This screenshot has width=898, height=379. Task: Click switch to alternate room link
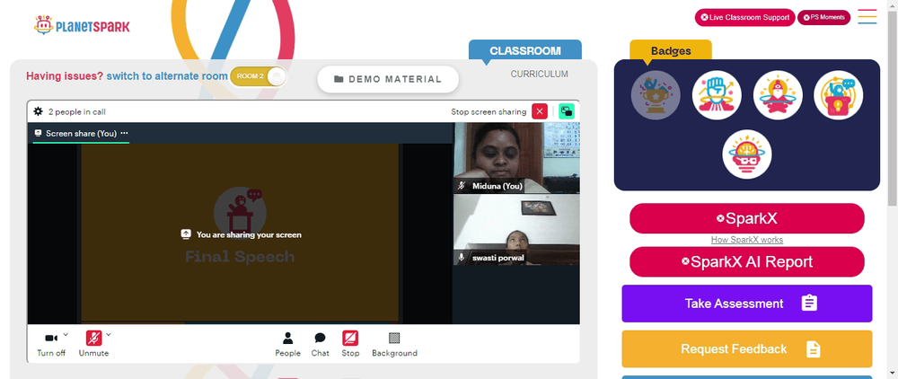[x=167, y=76]
